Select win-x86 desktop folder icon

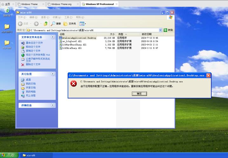click(7, 45)
